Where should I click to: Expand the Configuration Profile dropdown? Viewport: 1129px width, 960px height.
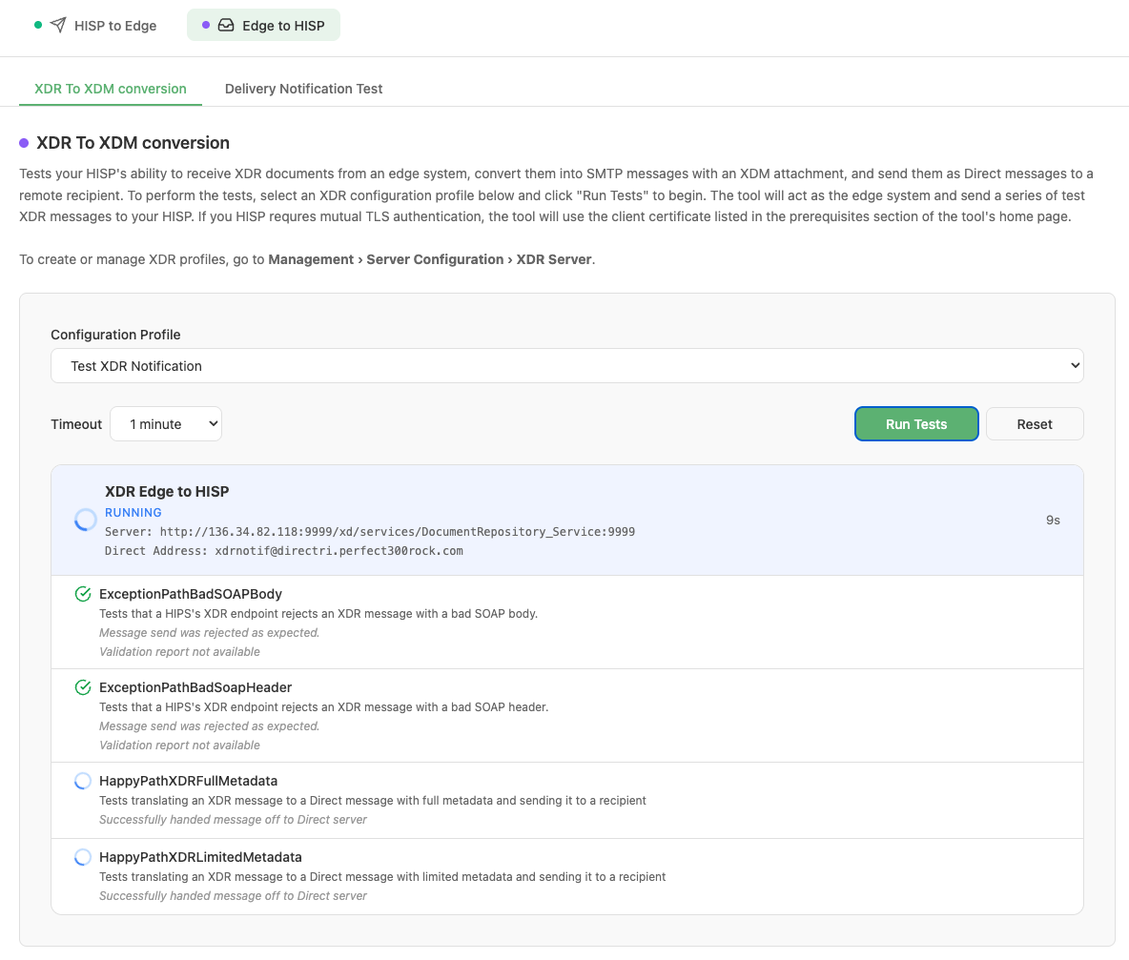[566, 365]
